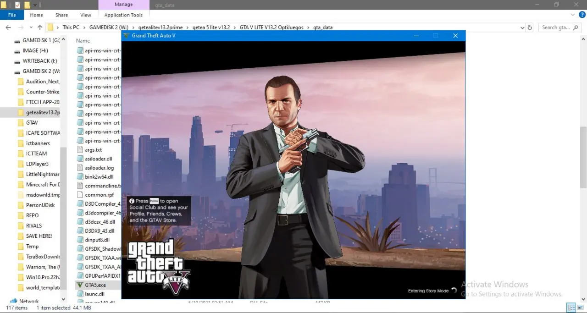Click the Grand Theft Auto V title icon
Screen dimensions: 587x313
(x=126, y=35)
